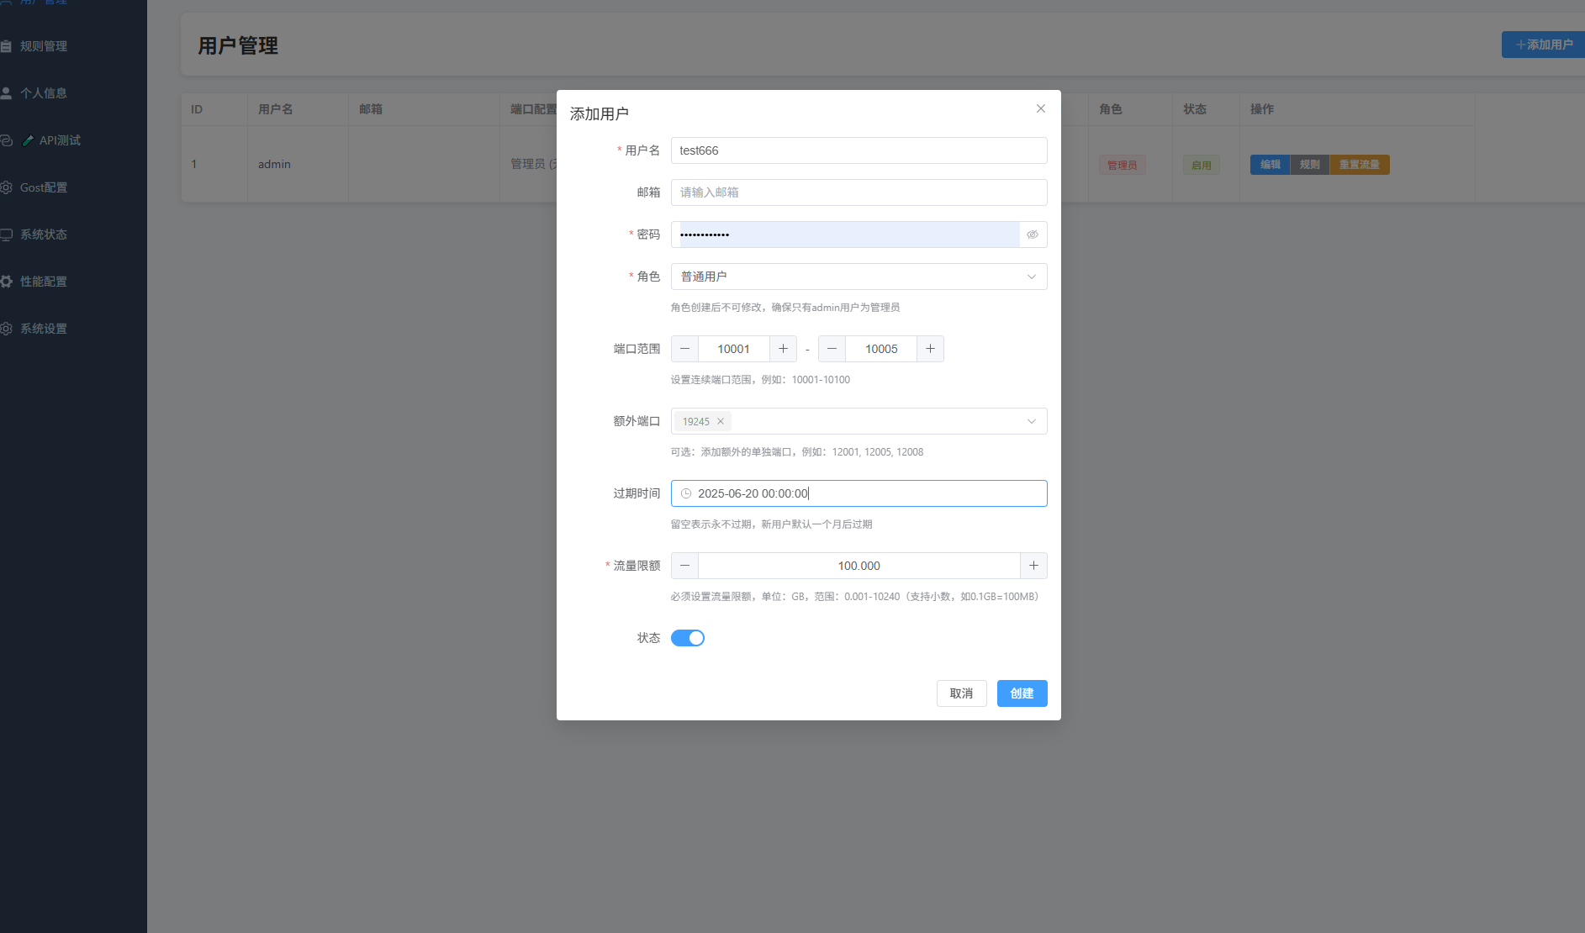
Task: Open Gost配置 in the sidebar
Action: [x=44, y=187]
